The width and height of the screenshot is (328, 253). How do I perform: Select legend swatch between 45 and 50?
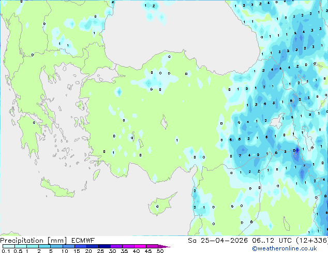(152, 246)
